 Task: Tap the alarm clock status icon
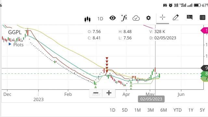click(171, 5)
